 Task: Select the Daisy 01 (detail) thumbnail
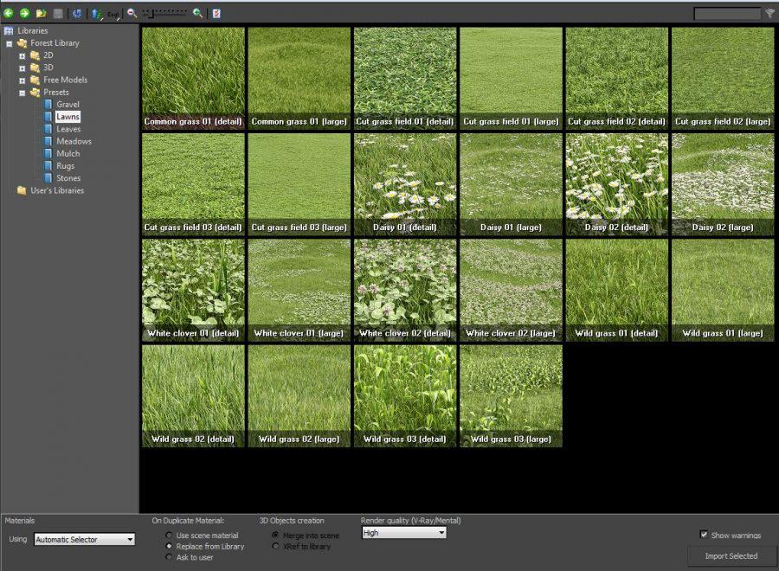pyautogui.click(x=405, y=184)
